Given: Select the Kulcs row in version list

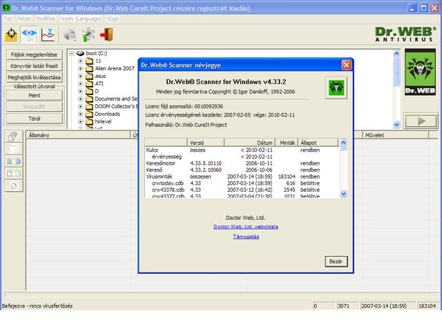Looking at the screenshot, I should (242, 150).
